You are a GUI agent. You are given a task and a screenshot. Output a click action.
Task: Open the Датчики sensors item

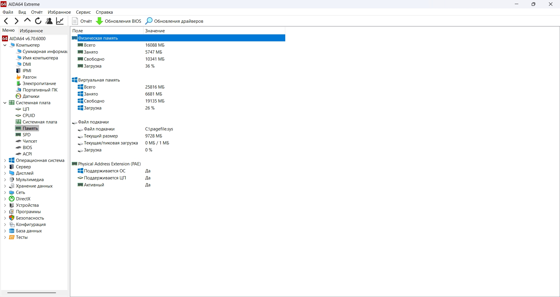(28, 96)
